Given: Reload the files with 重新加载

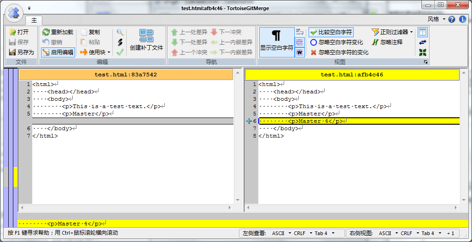Looking at the screenshot, I should pyautogui.click(x=58, y=32).
